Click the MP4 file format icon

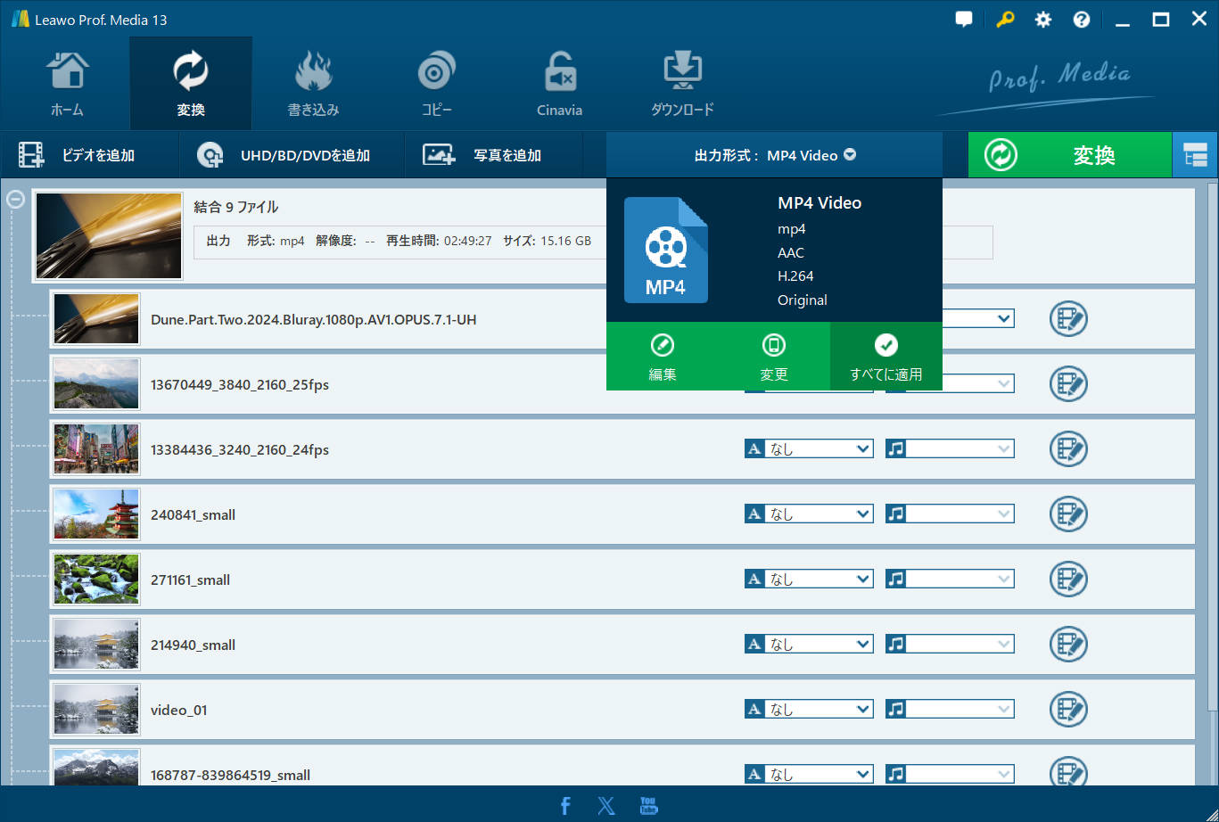coord(666,251)
